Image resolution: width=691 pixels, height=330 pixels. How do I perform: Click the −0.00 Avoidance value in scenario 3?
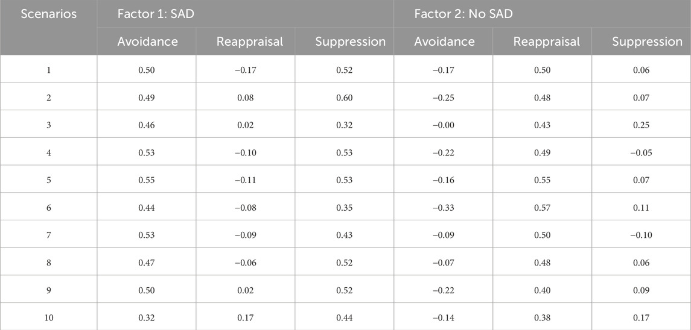(443, 125)
